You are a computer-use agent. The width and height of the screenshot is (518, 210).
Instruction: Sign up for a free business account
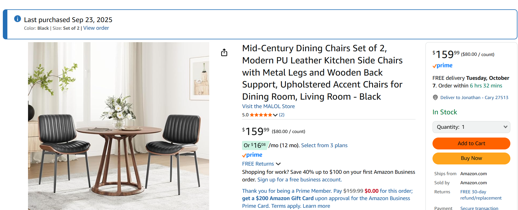point(299,180)
